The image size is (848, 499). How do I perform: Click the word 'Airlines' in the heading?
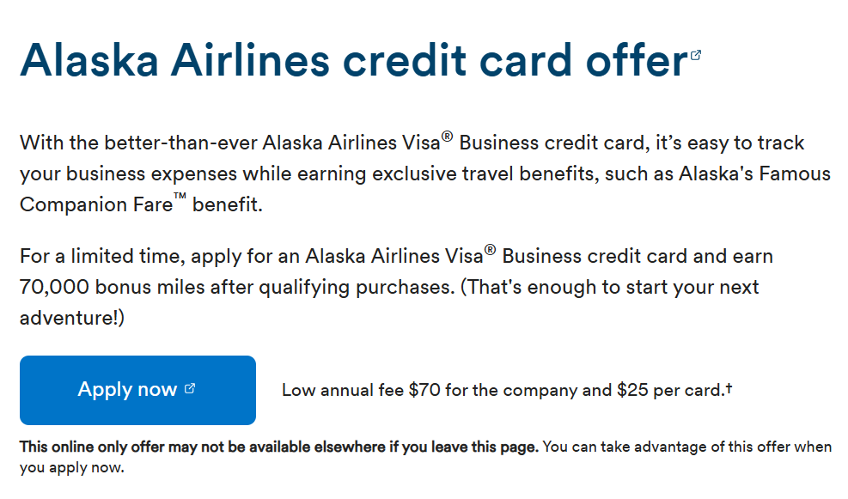(250, 60)
